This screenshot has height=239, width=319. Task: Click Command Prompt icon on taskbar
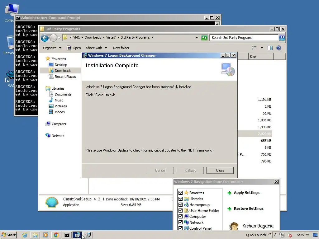67,235
